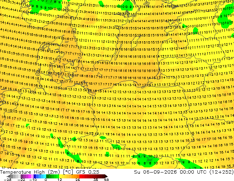
Task: Click the '26' legend scale label
Action: click(x=78, y=180)
